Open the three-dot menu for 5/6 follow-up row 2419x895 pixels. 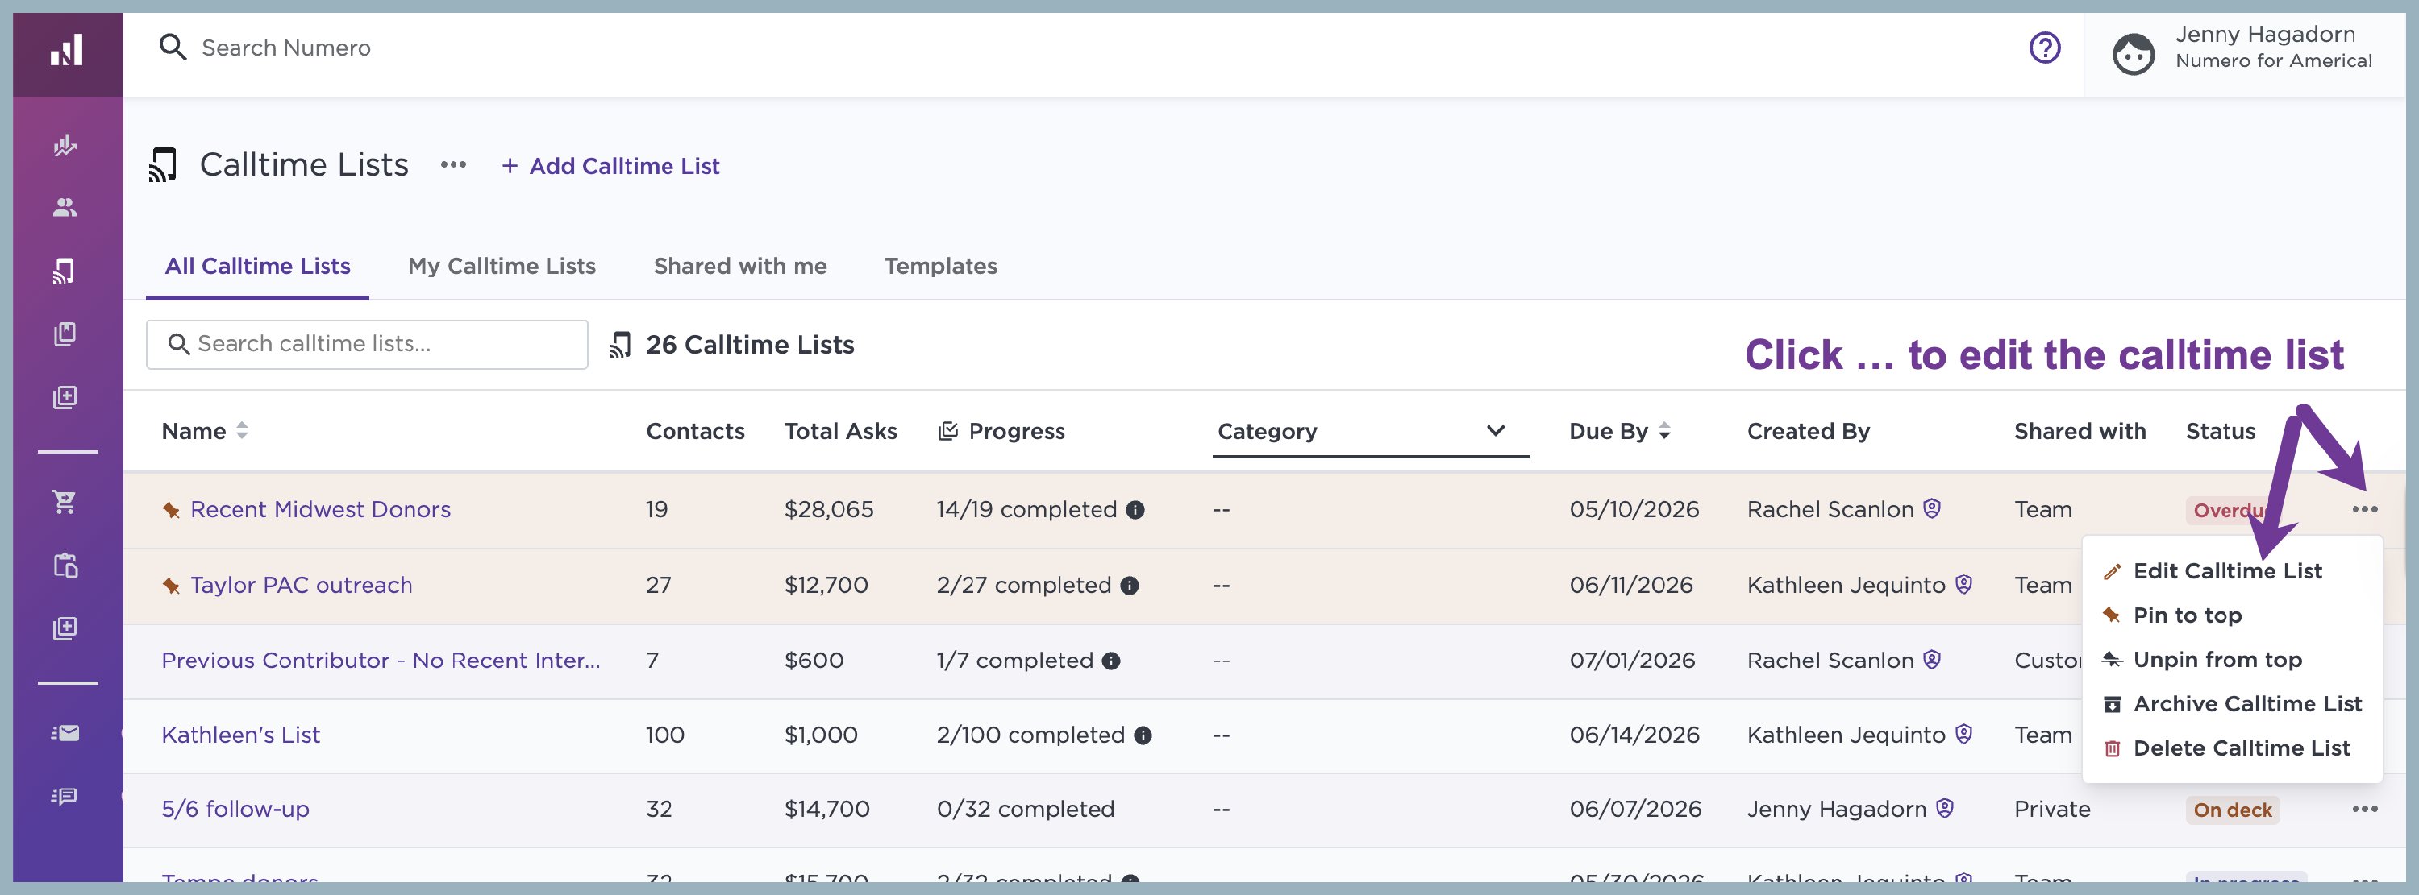tap(2364, 809)
